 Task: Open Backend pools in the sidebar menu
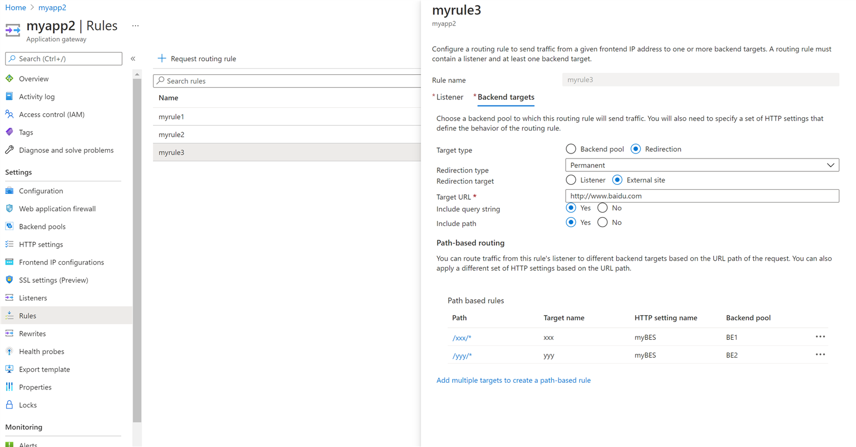tap(42, 227)
